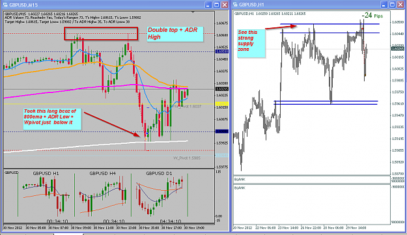Click the '30 Nov 2012' date on M15 time axis
The height and width of the screenshot is (235, 407).
coord(12,228)
